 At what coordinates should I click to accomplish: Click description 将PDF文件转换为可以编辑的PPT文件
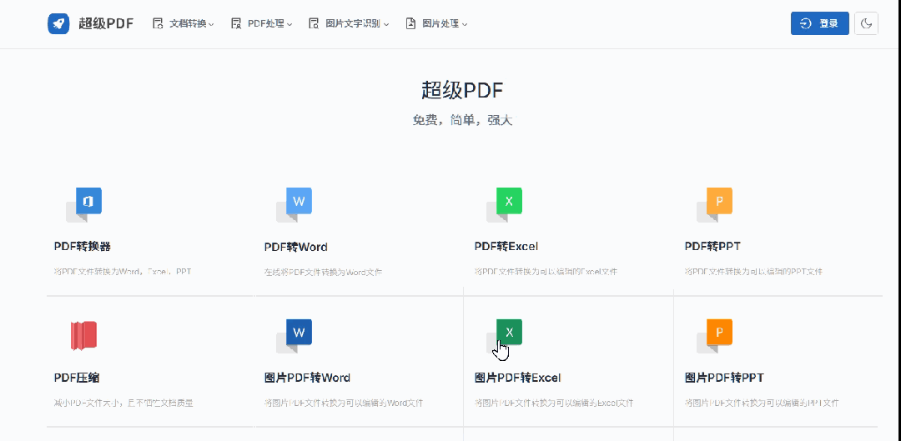pyautogui.click(x=754, y=272)
